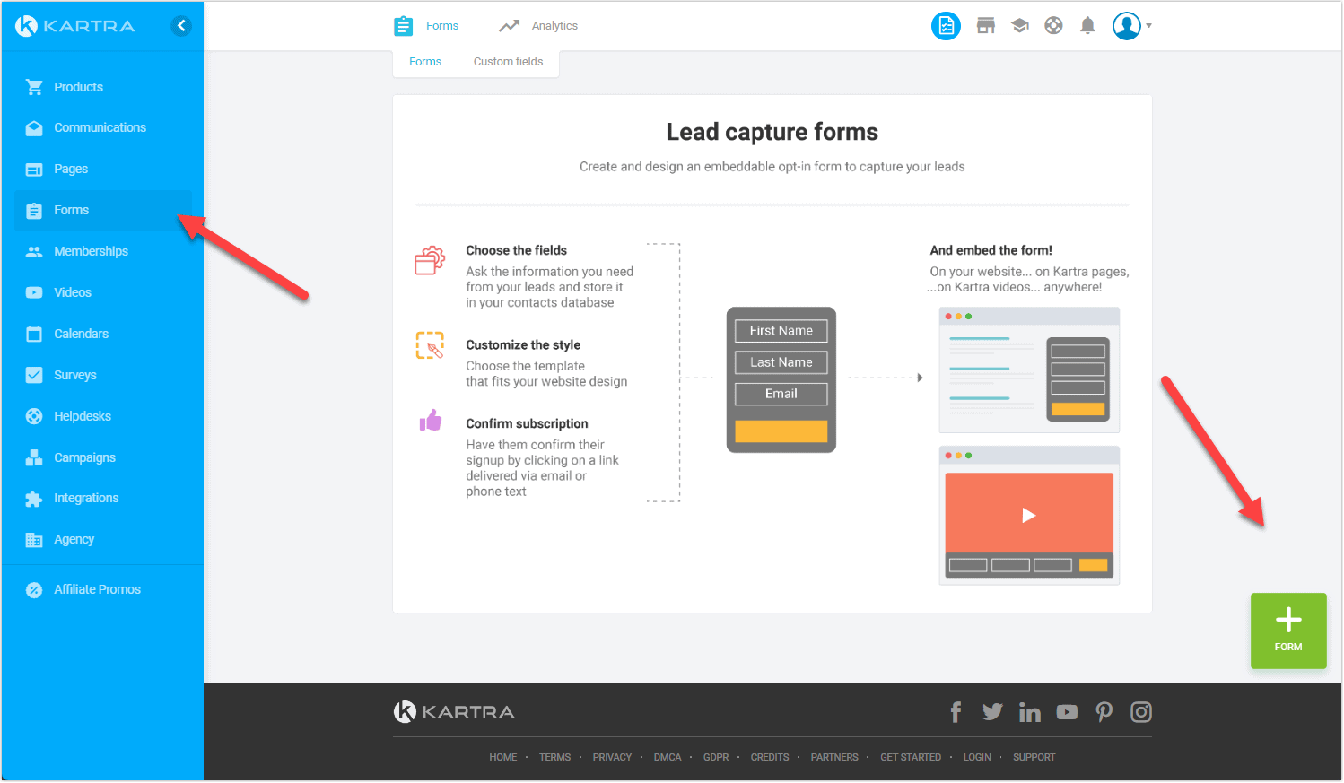Click the Agency building icon
Viewport: 1344px width, 783px height.
pos(34,540)
